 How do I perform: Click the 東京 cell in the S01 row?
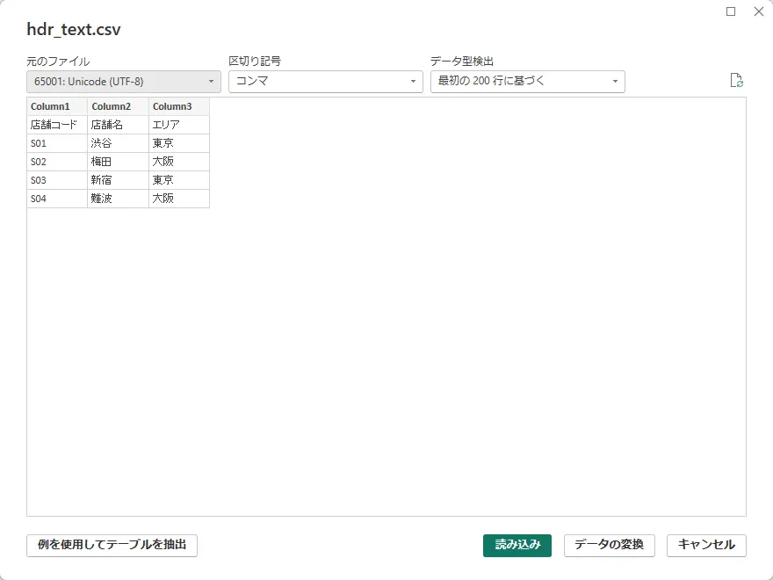[179, 143]
